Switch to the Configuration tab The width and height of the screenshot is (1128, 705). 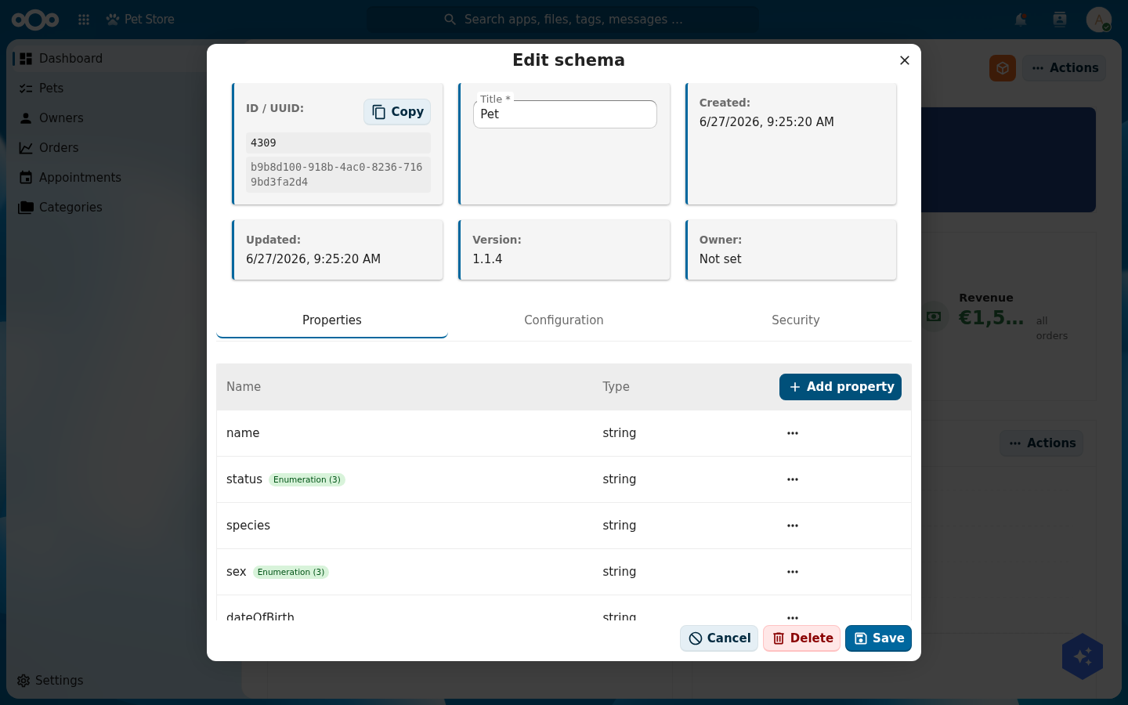[x=564, y=320]
